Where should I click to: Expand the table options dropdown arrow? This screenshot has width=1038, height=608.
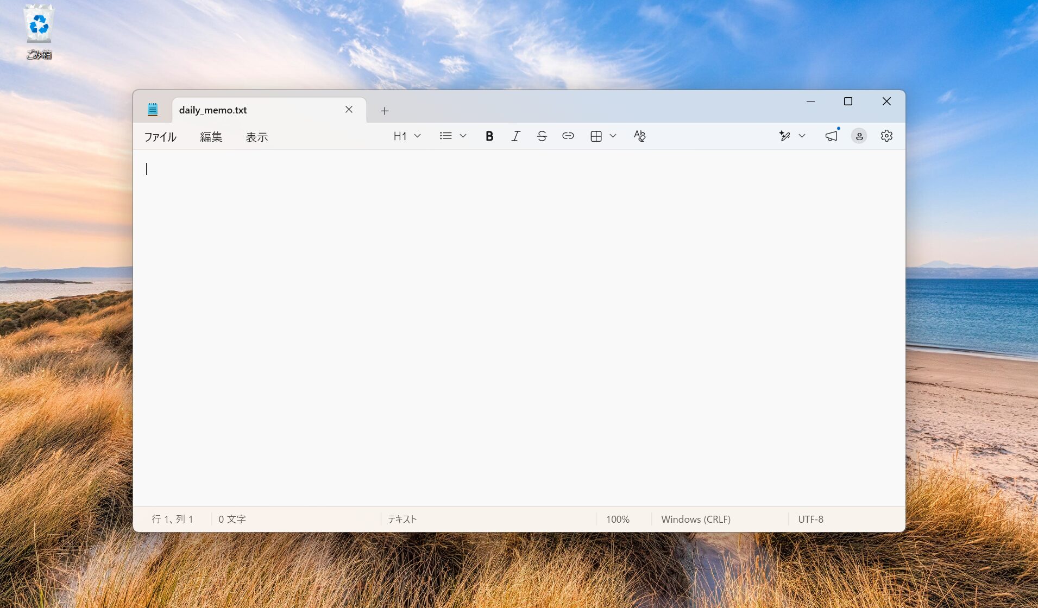613,136
